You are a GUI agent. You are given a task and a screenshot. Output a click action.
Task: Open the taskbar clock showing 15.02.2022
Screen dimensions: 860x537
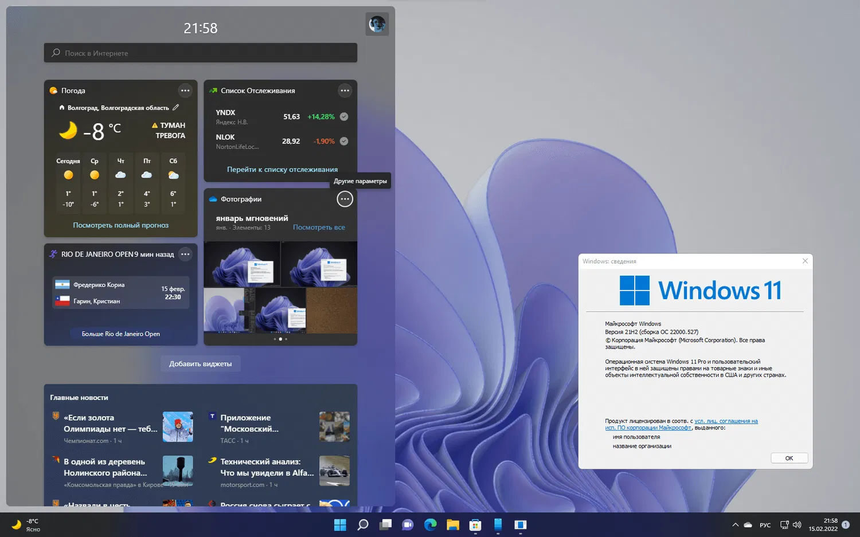point(823,525)
